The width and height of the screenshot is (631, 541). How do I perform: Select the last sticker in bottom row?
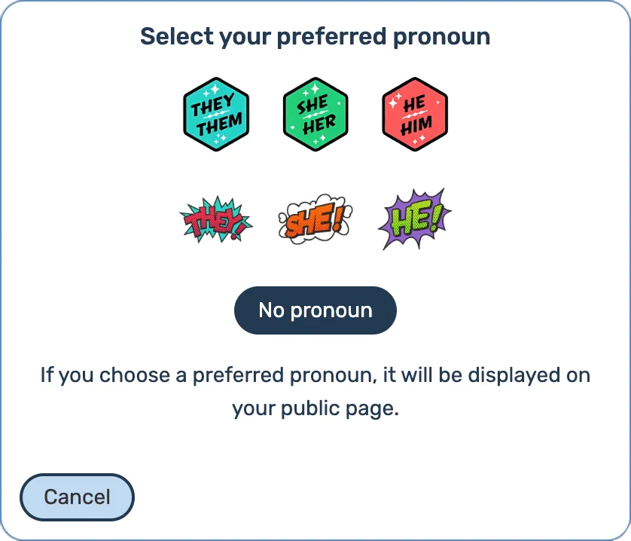414,219
